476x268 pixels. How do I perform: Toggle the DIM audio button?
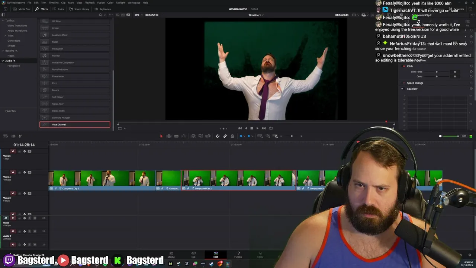point(464,136)
